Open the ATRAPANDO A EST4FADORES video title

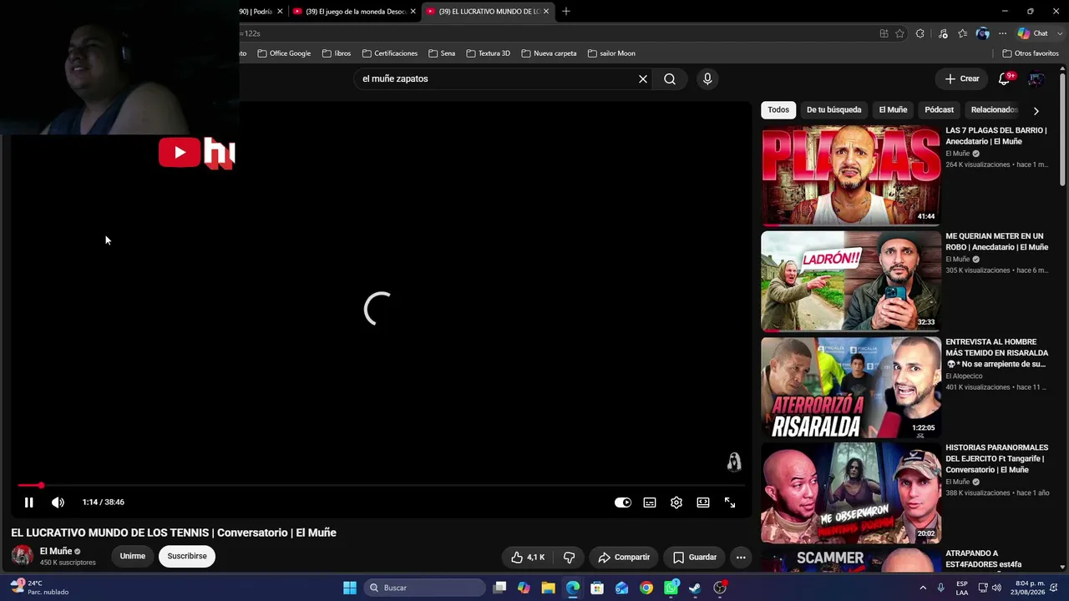[984, 559]
